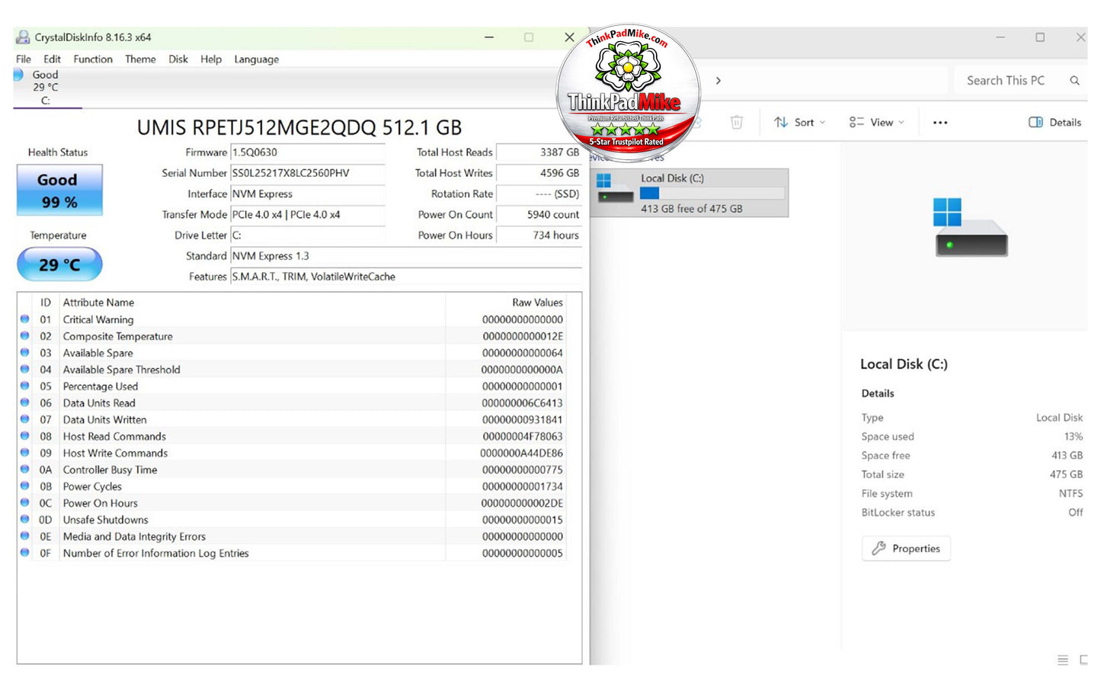Click the address bar chevron arrow
The height and width of the screenshot is (692, 1101).
[718, 81]
